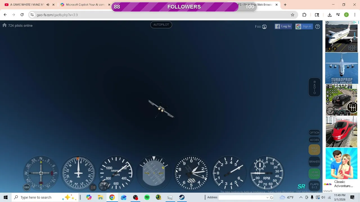360x202 pixels.
Task: Reload the geo-fs.com page
Action: point(22,15)
